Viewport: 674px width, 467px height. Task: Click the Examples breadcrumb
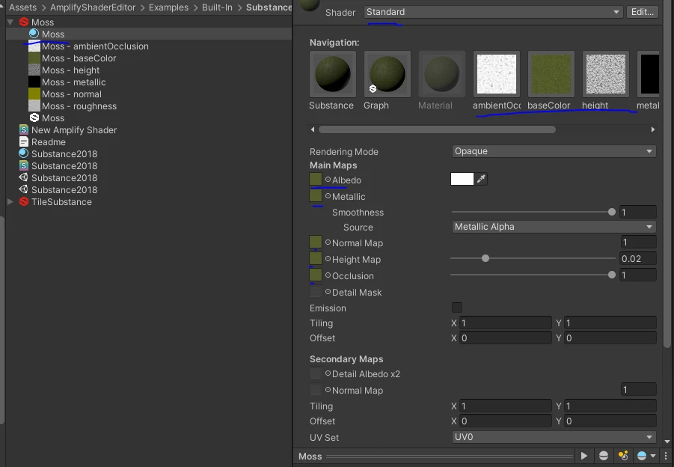point(168,7)
